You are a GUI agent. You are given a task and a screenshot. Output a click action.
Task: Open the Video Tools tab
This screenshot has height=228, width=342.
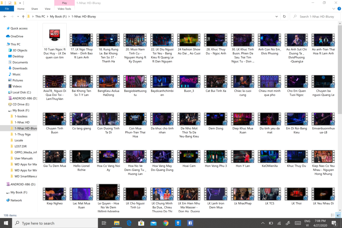64,9
